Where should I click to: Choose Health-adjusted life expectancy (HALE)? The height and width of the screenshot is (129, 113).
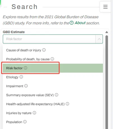pyautogui.click(x=53, y=104)
